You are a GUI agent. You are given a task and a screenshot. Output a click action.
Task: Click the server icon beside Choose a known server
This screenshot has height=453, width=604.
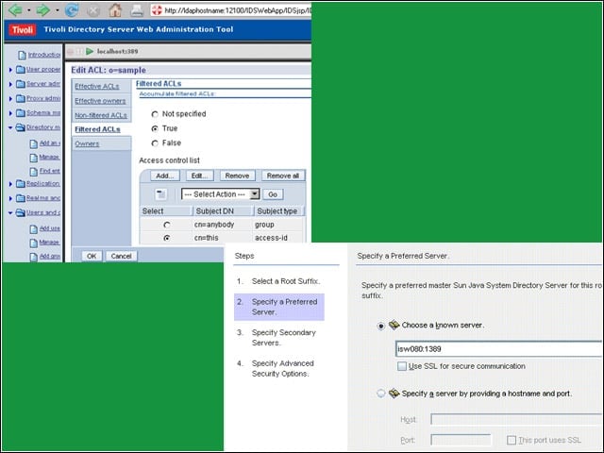(394, 325)
